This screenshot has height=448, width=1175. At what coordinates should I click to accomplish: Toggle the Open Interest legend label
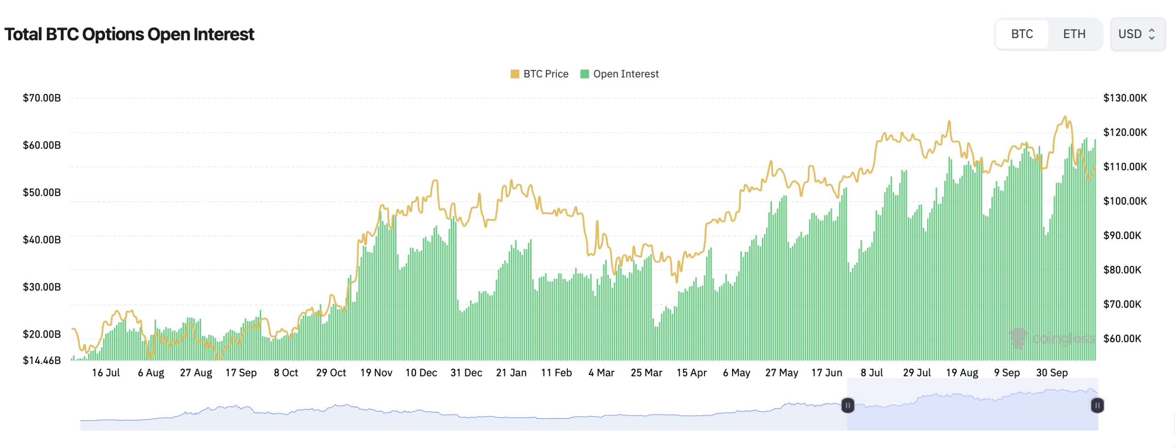(625, 74)
